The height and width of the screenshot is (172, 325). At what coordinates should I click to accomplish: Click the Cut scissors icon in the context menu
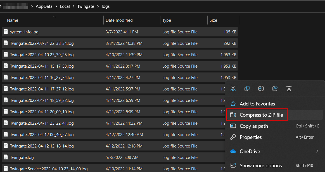coord(233,89)
